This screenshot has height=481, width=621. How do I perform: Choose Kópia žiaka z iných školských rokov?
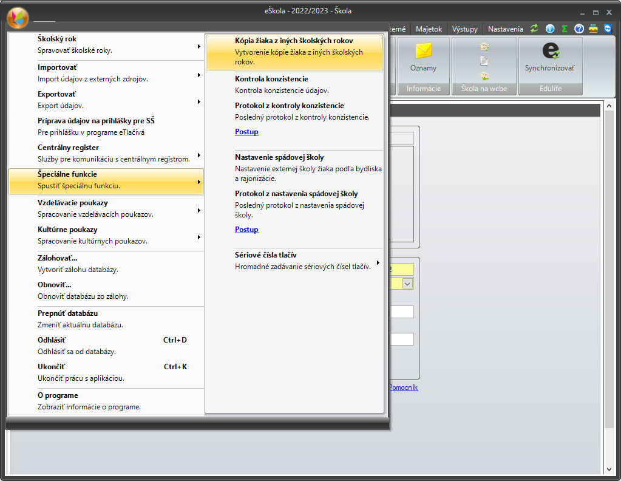(294, 52)
